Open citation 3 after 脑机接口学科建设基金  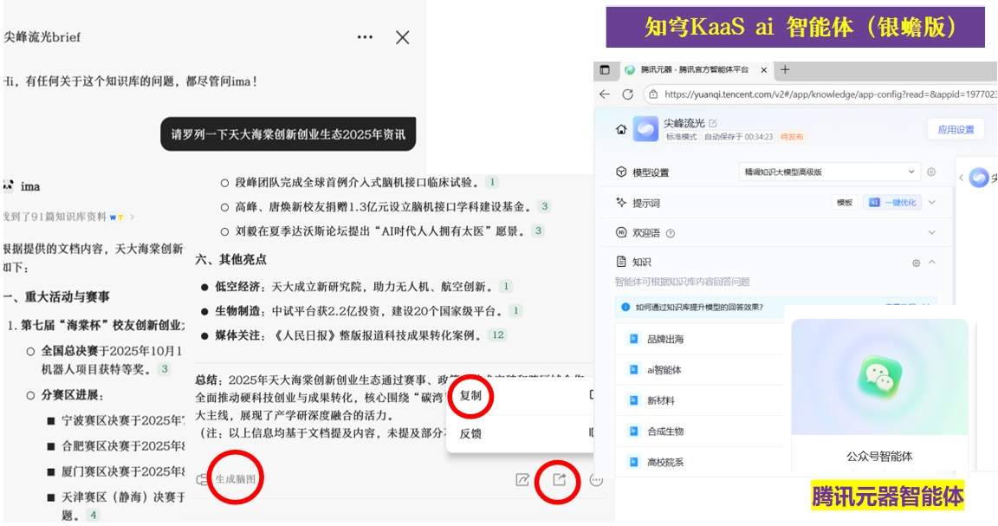543,206
